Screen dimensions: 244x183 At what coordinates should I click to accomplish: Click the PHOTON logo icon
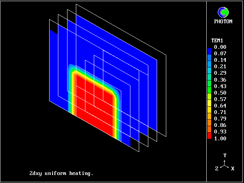[225, 12]
